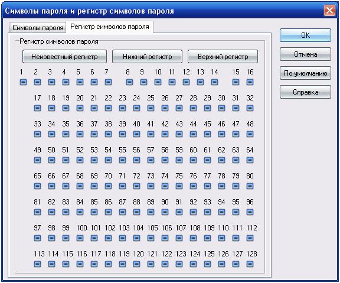
Task: Toggle the case checkbox under number 69
Action: pos(94,186)
